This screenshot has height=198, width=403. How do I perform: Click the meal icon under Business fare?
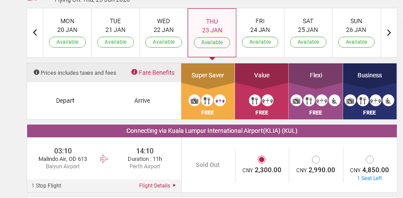pos(363,101)
